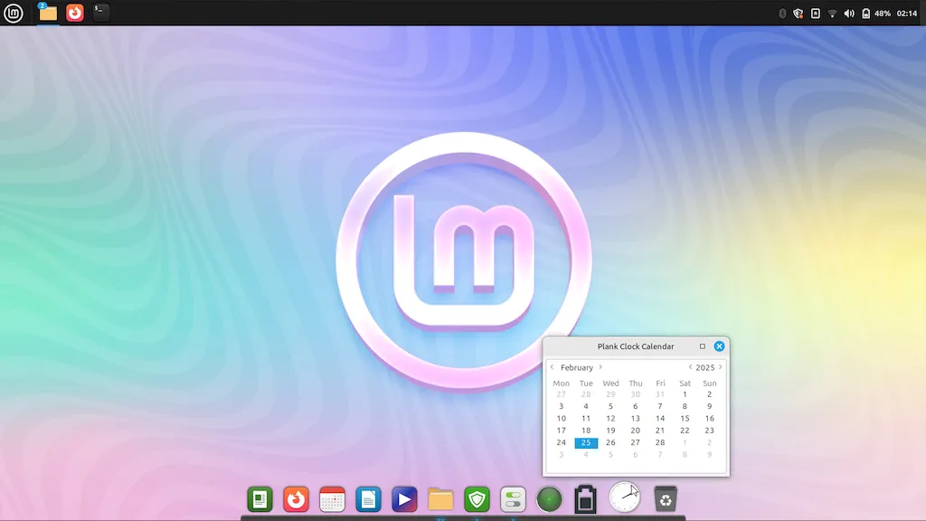Click the greyed-out January 31 cell
This screenshot has height=521, width=926.
(660, 394)
